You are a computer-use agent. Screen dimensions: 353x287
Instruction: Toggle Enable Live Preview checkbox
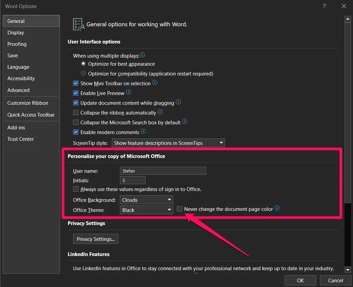[x=76, y=93]
